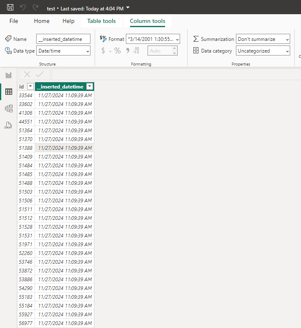Increase decimal places stepper up
Image resolution: width=301 pixels, height=328 pixels.
pos(175,48)
